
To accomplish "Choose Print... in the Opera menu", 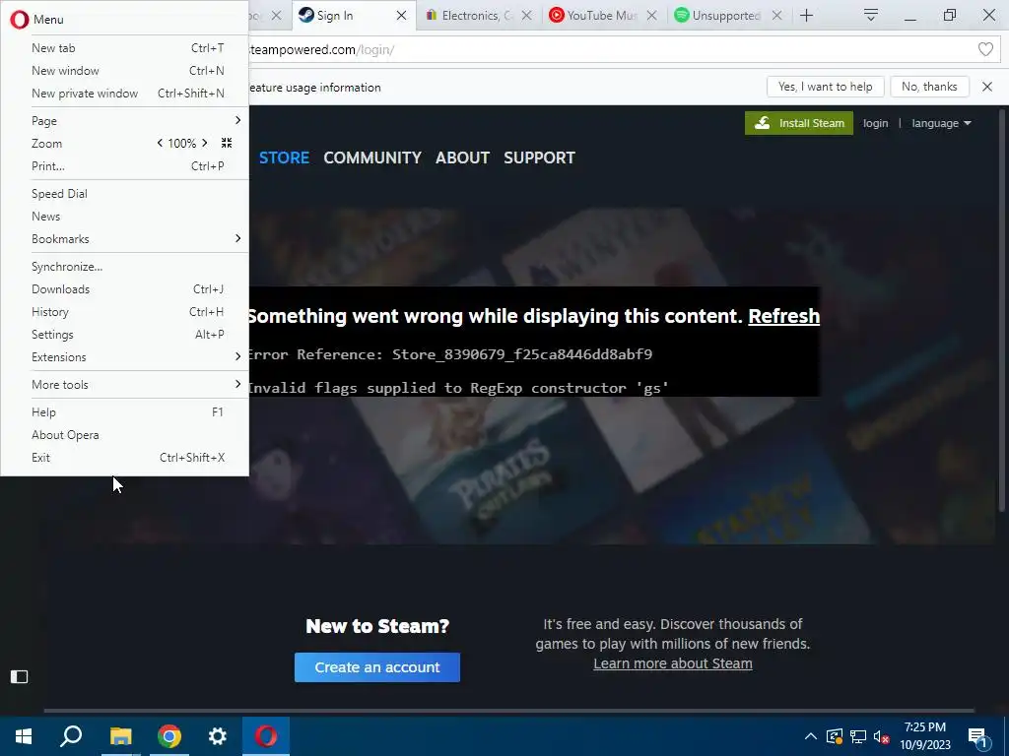I will point(125,165).
